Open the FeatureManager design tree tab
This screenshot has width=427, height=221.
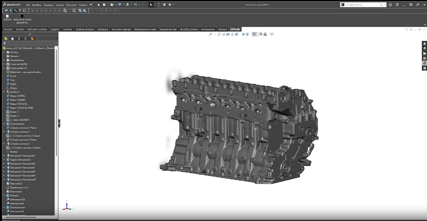pyautogui.click(x=6, y=38)
